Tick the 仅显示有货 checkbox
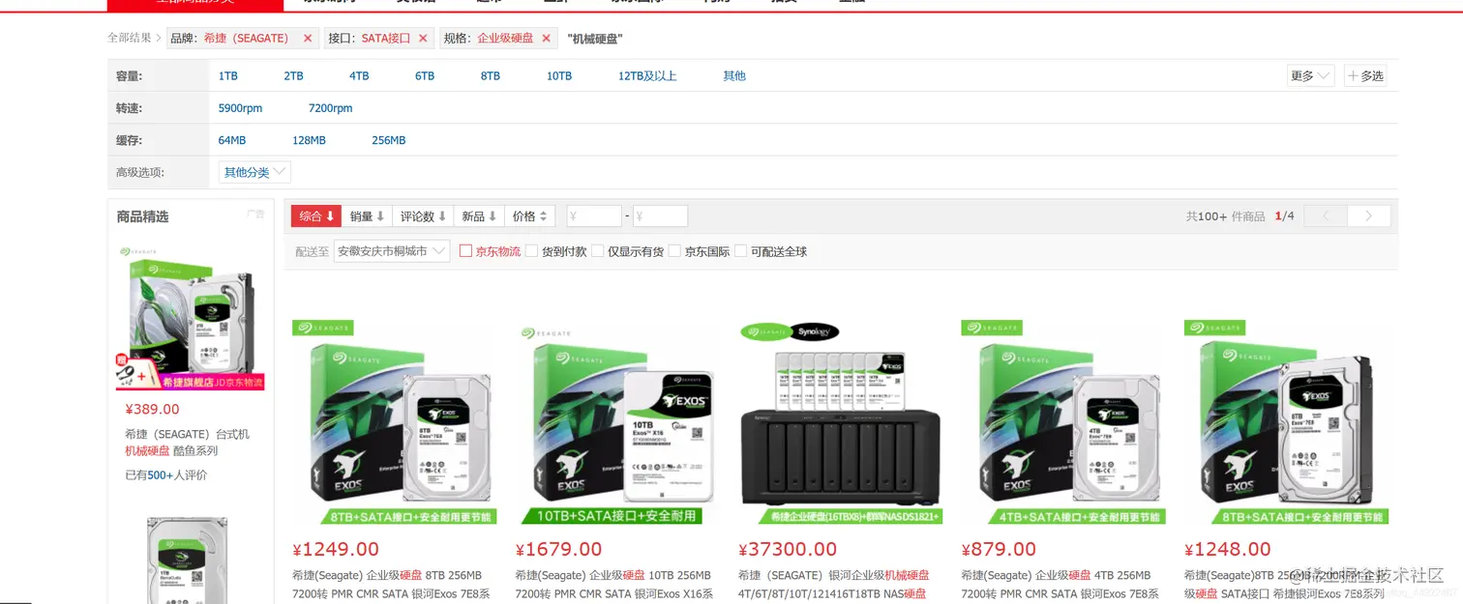This screenshot has width=1463, height=604. 597,251
